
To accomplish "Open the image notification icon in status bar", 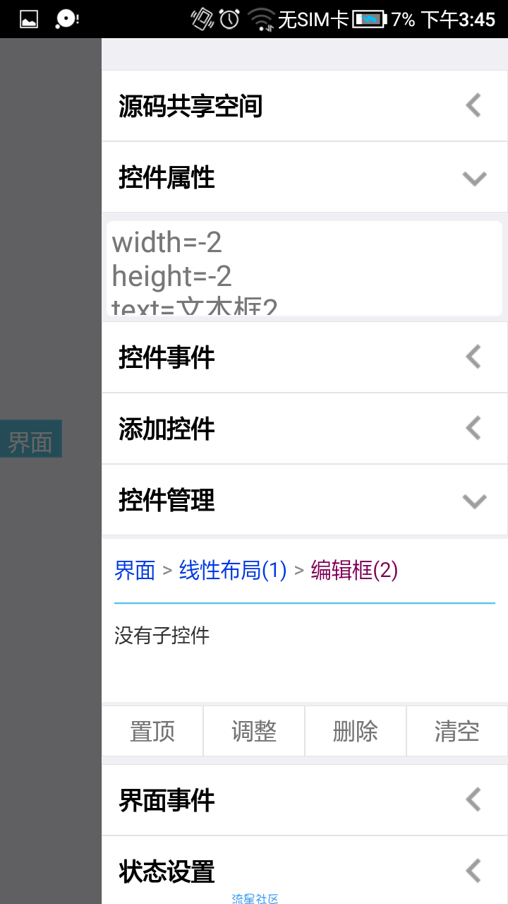I will pos(29,19).
